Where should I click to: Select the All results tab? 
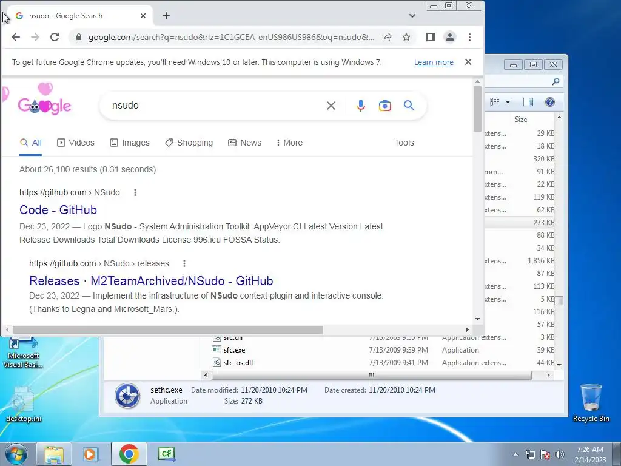[x=30, y=143]
